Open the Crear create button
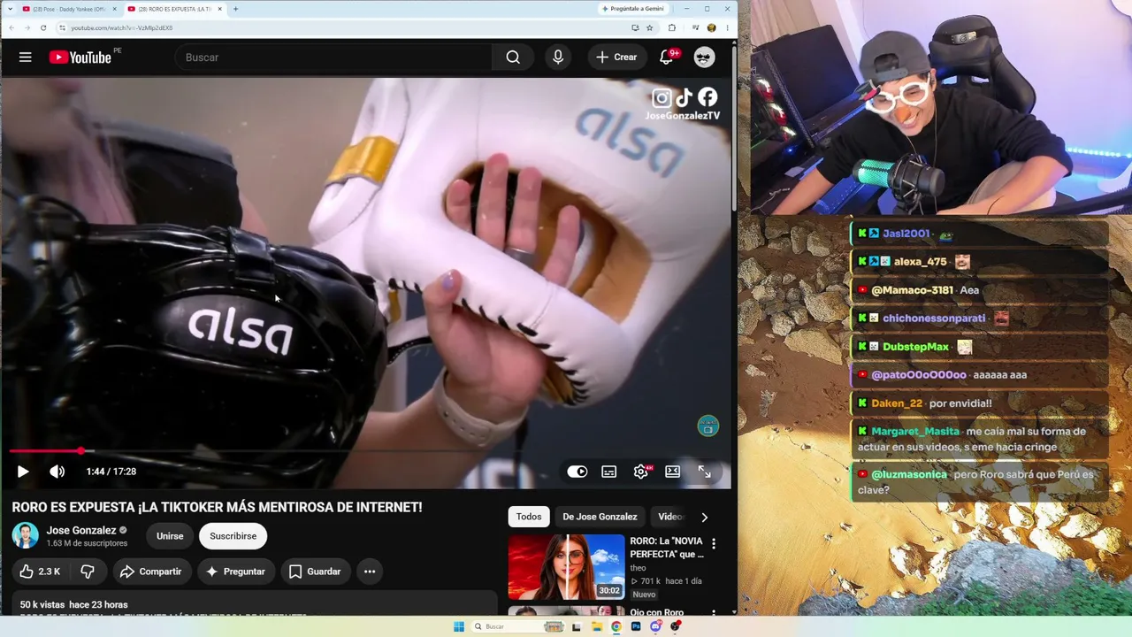Viewport: 1132px width, 637px height. click(x=616, y=58)
